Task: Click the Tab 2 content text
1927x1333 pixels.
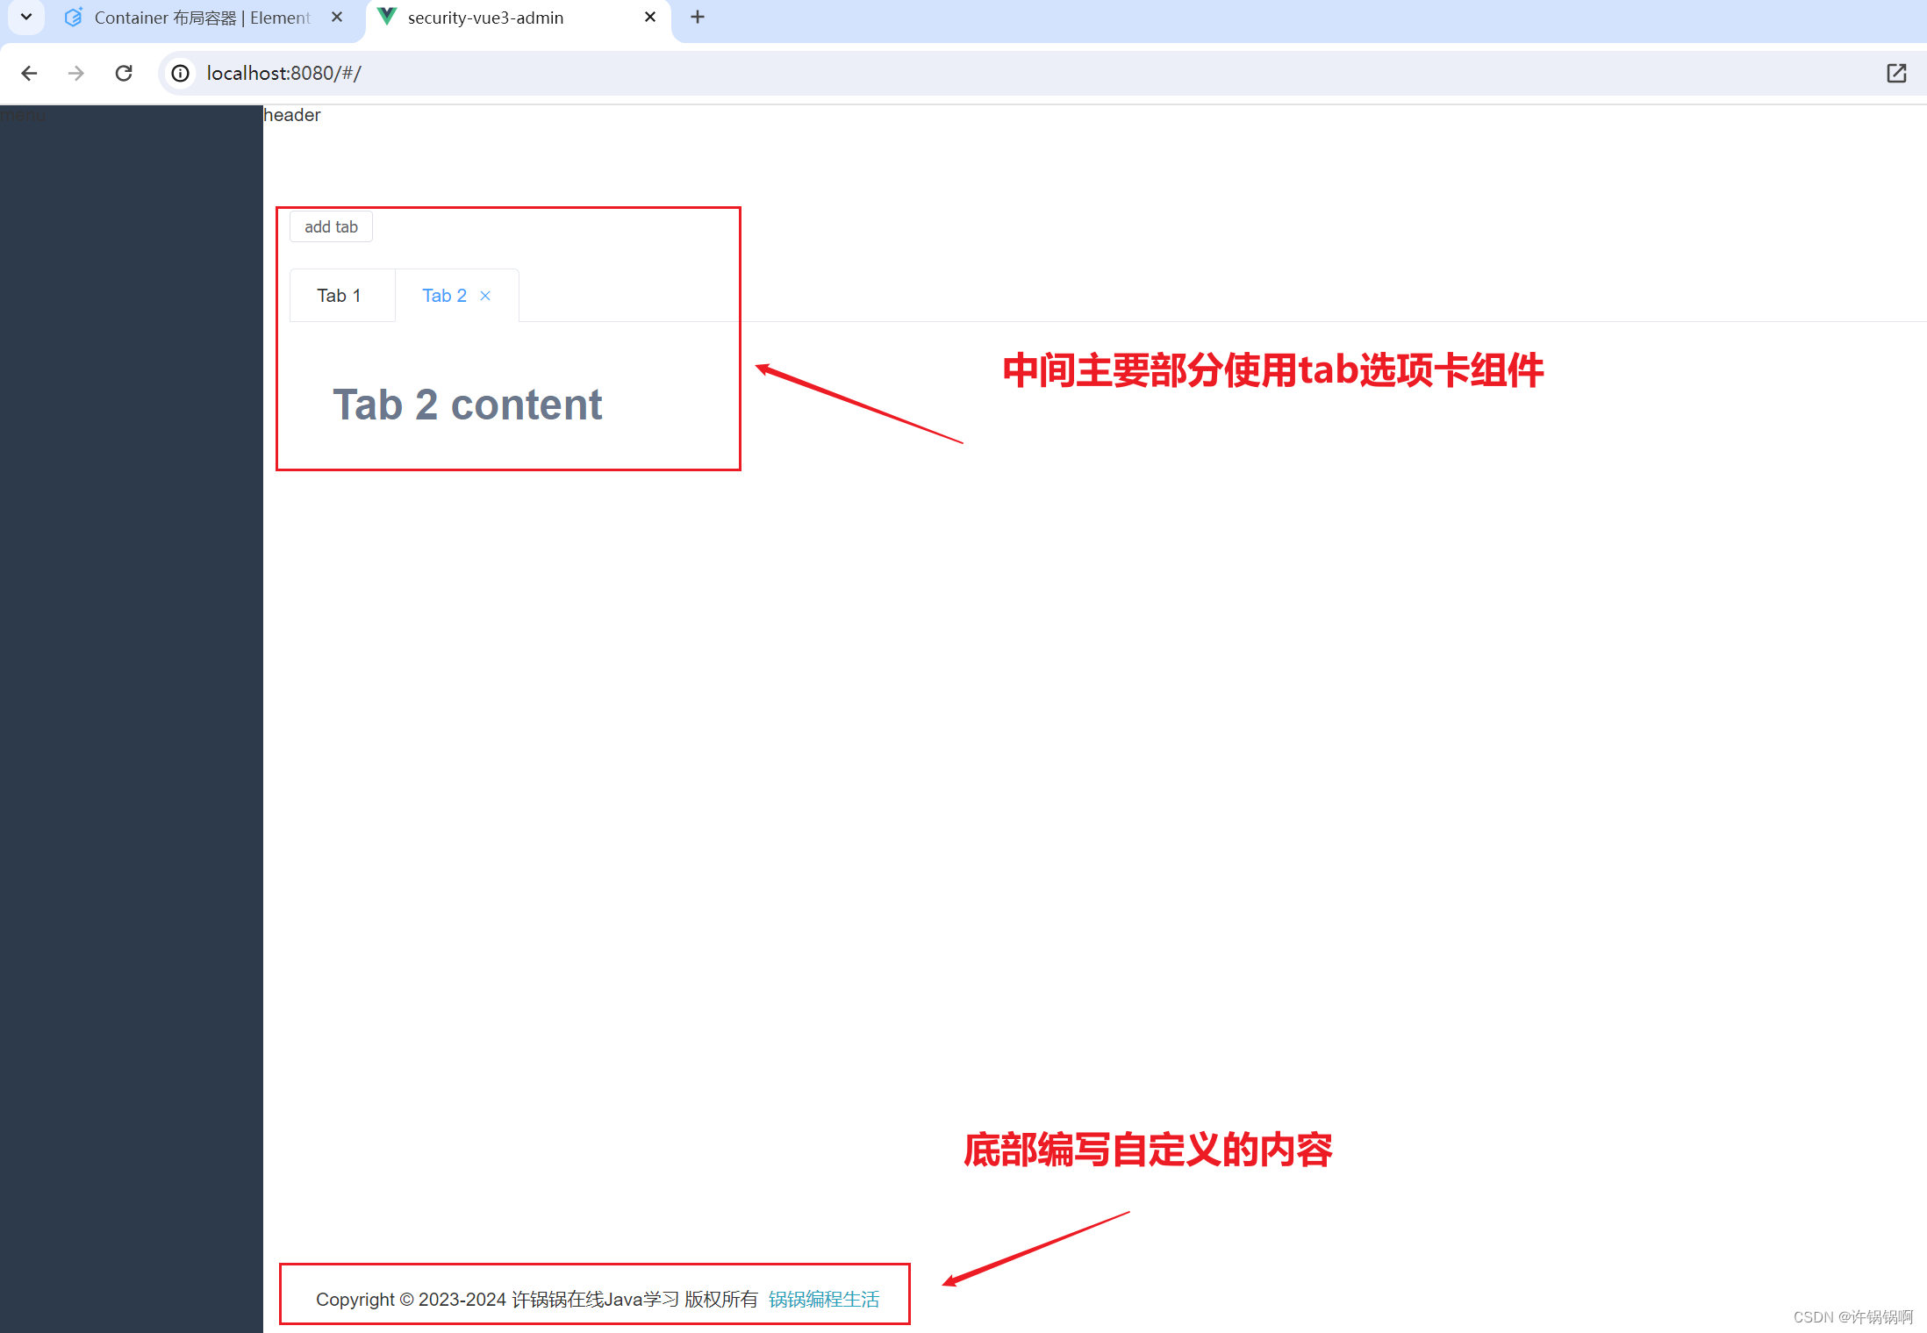Action: (x=467, y=405)
